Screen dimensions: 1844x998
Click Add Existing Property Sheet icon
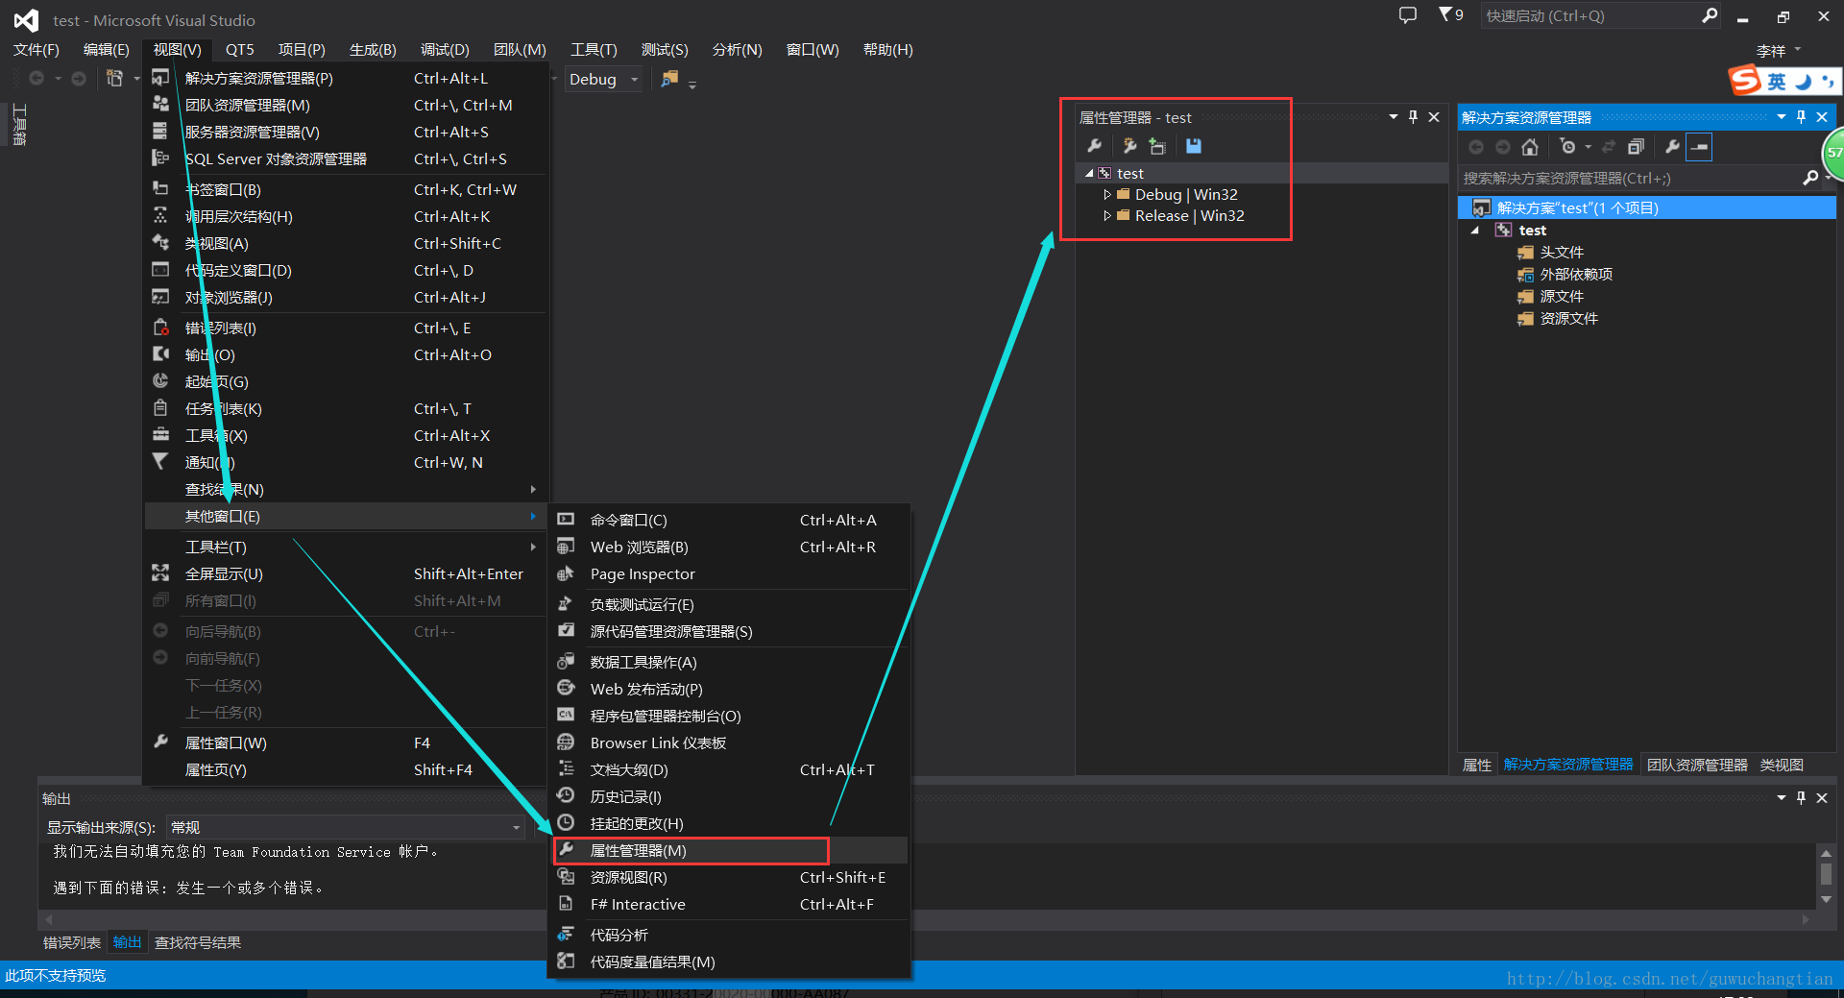[x=1157, y=146]
